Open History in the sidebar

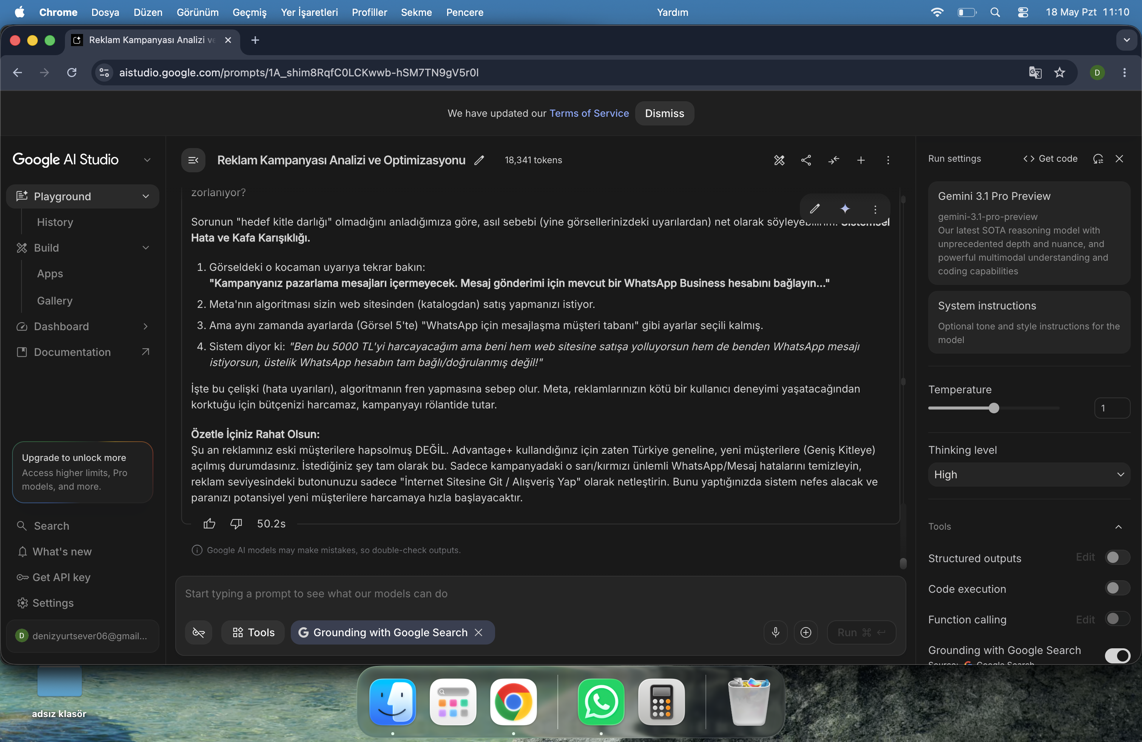coord(55,222)
